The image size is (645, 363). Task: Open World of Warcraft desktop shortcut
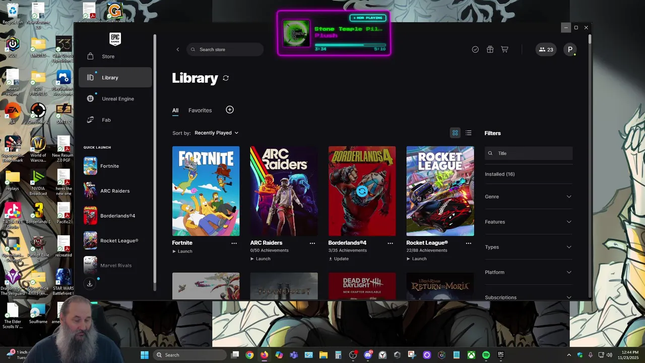pos(38,150)
